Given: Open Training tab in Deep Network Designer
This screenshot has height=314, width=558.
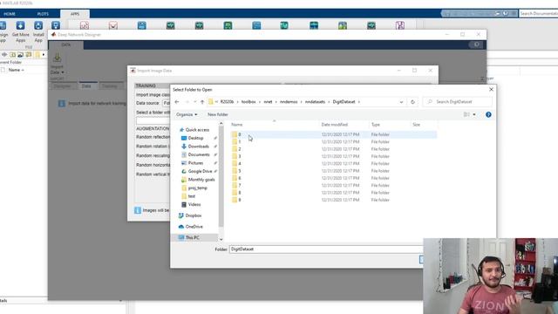Looking at the screenshot, I should pyautogui.click(x=110, y=86).
